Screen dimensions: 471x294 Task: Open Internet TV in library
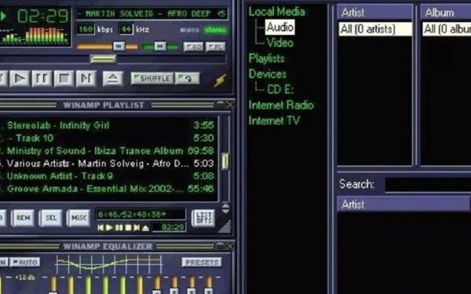point(274,121)
